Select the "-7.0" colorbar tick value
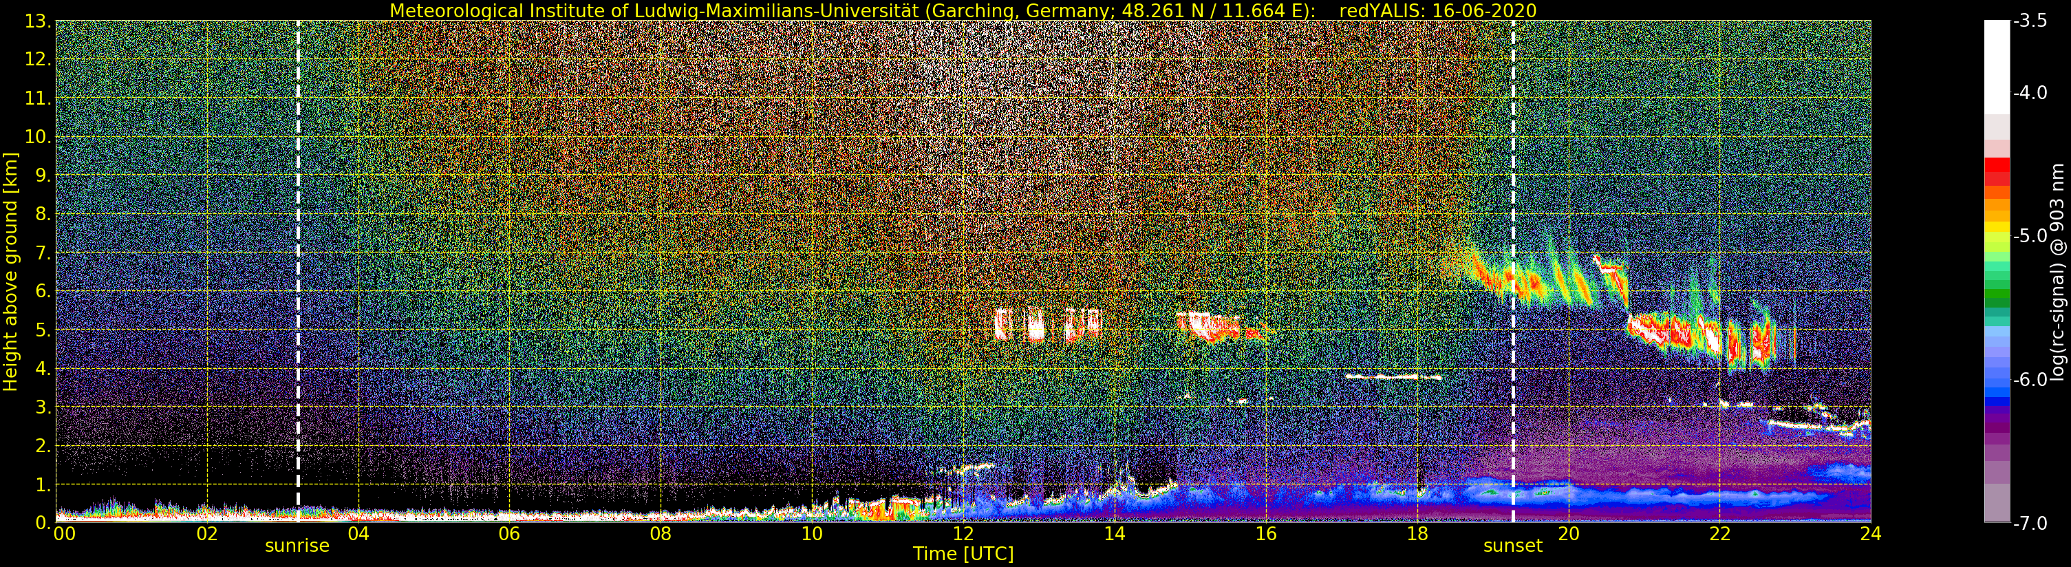2071x567 pixels. (x=2031, y=524)
